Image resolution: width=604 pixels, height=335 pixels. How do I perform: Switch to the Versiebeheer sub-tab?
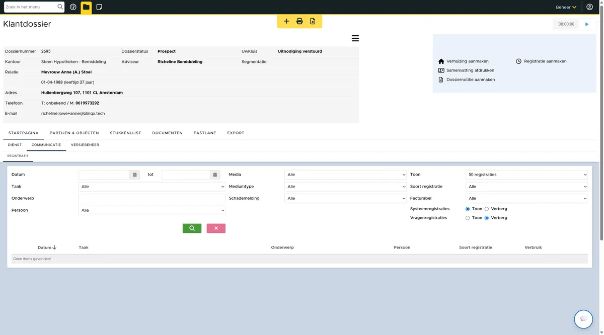coord(85,145)
